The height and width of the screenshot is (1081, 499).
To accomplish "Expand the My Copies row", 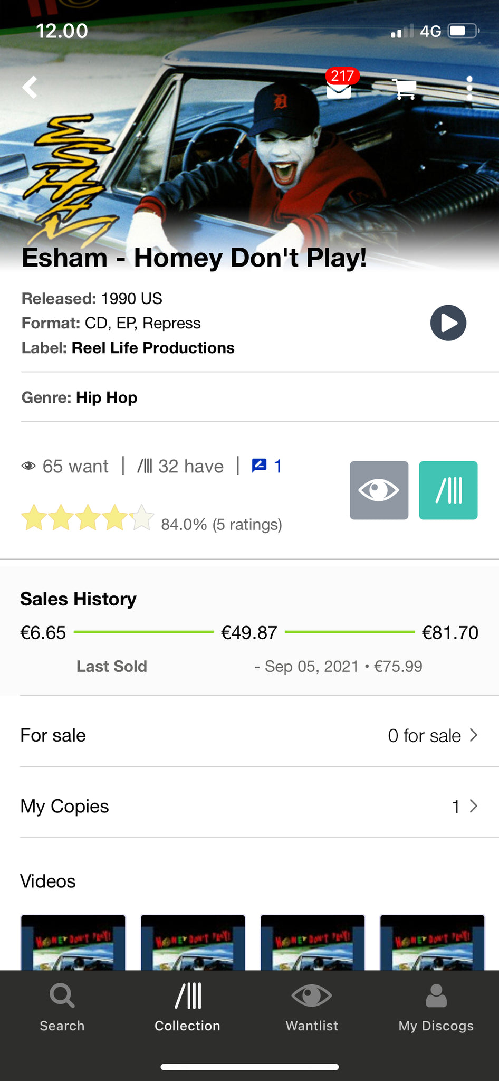I will (249, 806).
